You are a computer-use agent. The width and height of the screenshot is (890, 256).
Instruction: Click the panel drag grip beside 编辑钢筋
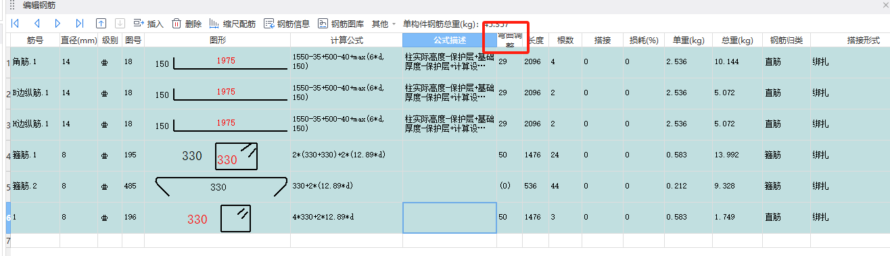[x=11, y=5]
